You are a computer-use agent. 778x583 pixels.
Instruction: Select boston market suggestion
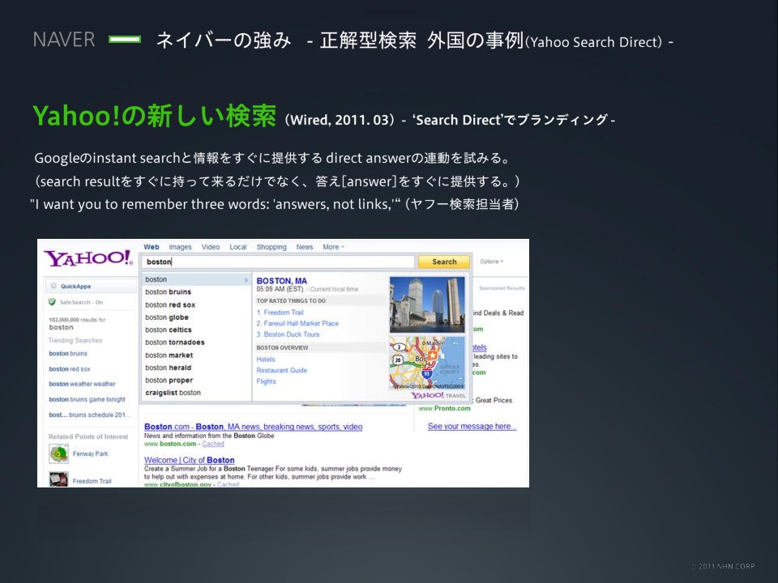coord(169,355)
